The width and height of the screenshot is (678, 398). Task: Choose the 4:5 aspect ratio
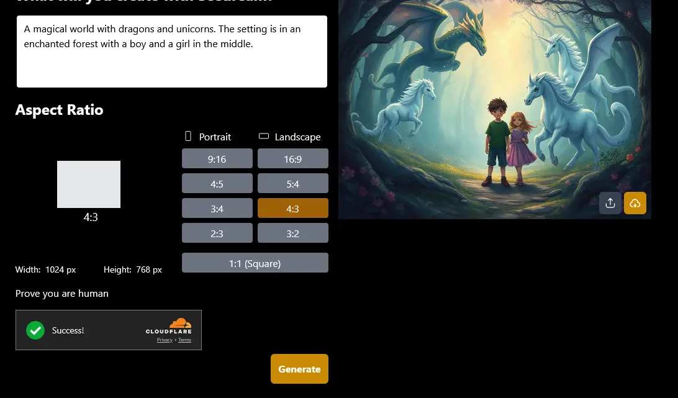point(217,183)
